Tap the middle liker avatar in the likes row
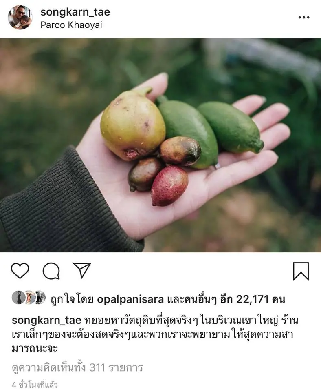 point(29,298)
